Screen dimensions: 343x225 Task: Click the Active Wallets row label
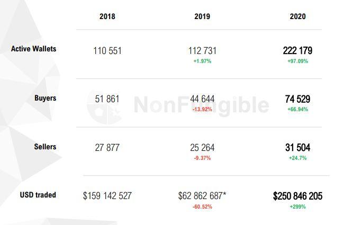(x=33, y=49)
